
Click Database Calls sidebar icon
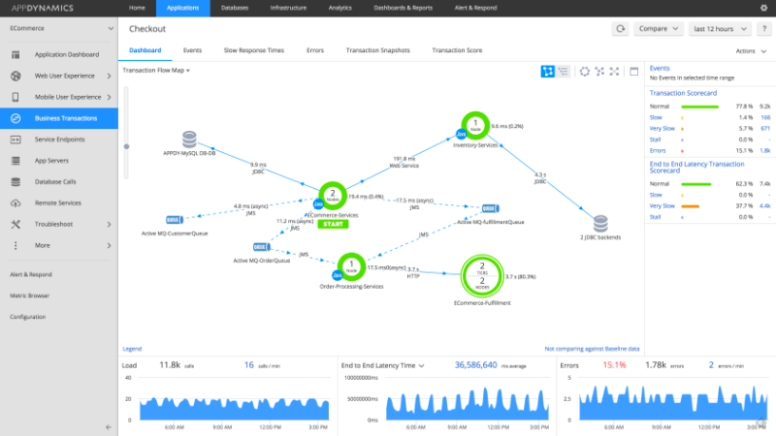(16, 182)
